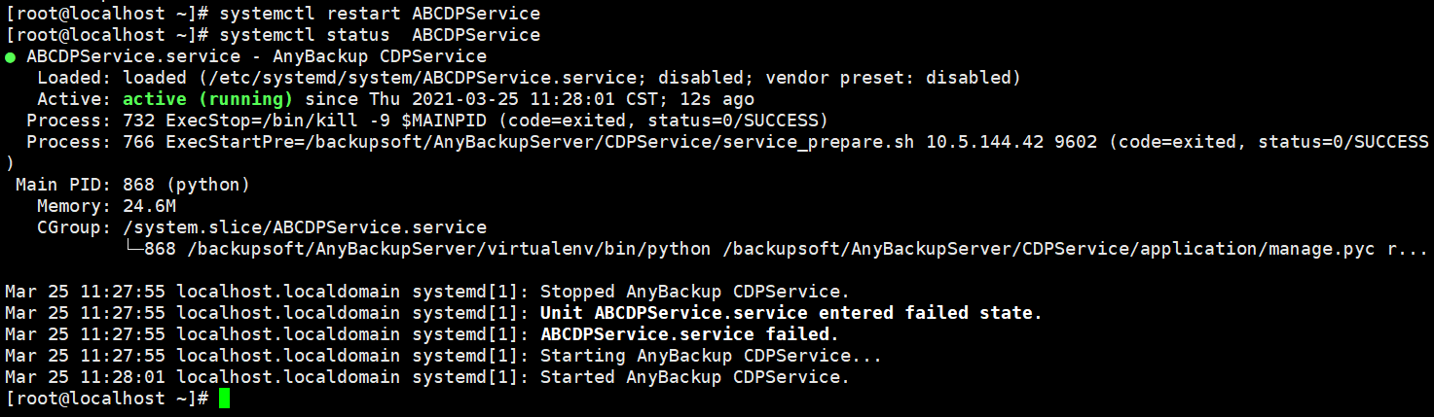
Task: Click the bold 'entered failed state' log message
Action: click(791, 313)
